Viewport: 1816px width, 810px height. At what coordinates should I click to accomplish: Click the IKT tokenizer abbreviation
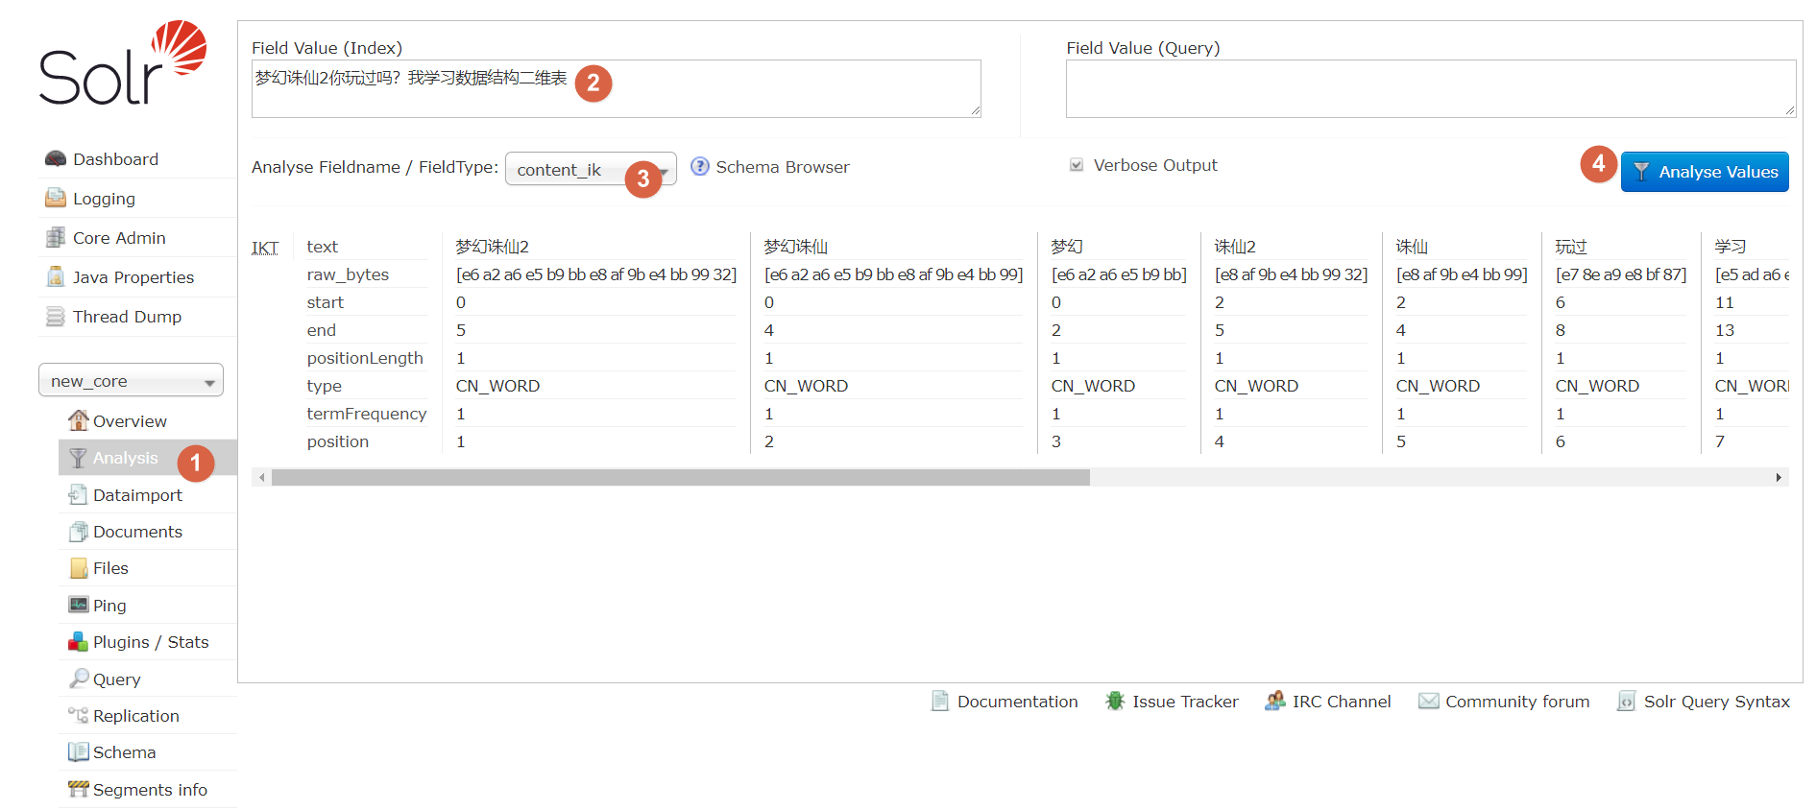(265, 248)
